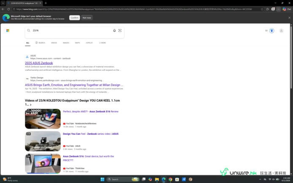Viewport: 293px width, 183px height.
Task: Switch to the IMAGES tab
Action: 66,43
